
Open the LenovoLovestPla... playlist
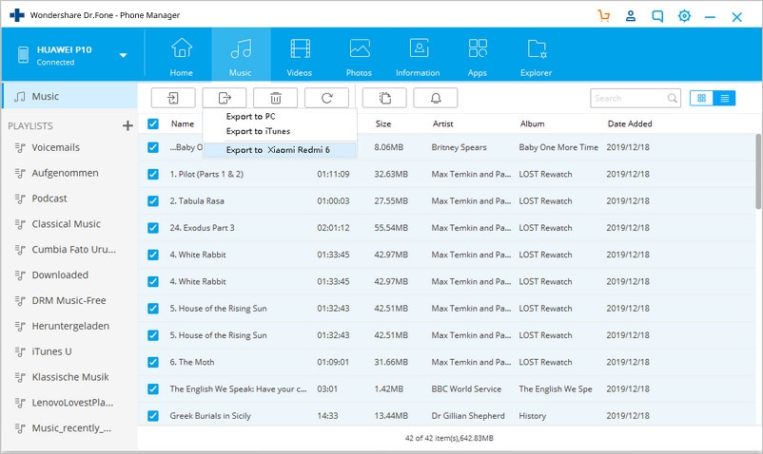click(x=72, y=403)
